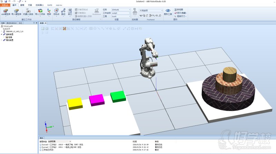Open the Task dropdown showing (Default)
Image resolution: width=276 pixels, height=154 pixels.
coord(121,10)
